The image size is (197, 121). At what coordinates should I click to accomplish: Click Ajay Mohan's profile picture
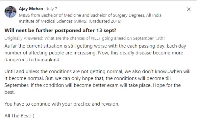(x=11, y=12)
